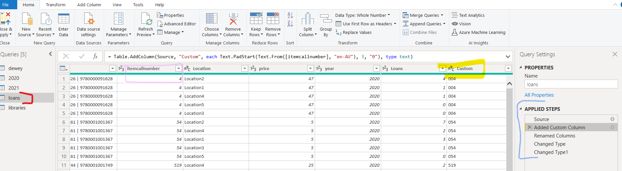Open the Data Type dropdown
The width and height of the screenshot is (622, 171).
pos(362,15)
